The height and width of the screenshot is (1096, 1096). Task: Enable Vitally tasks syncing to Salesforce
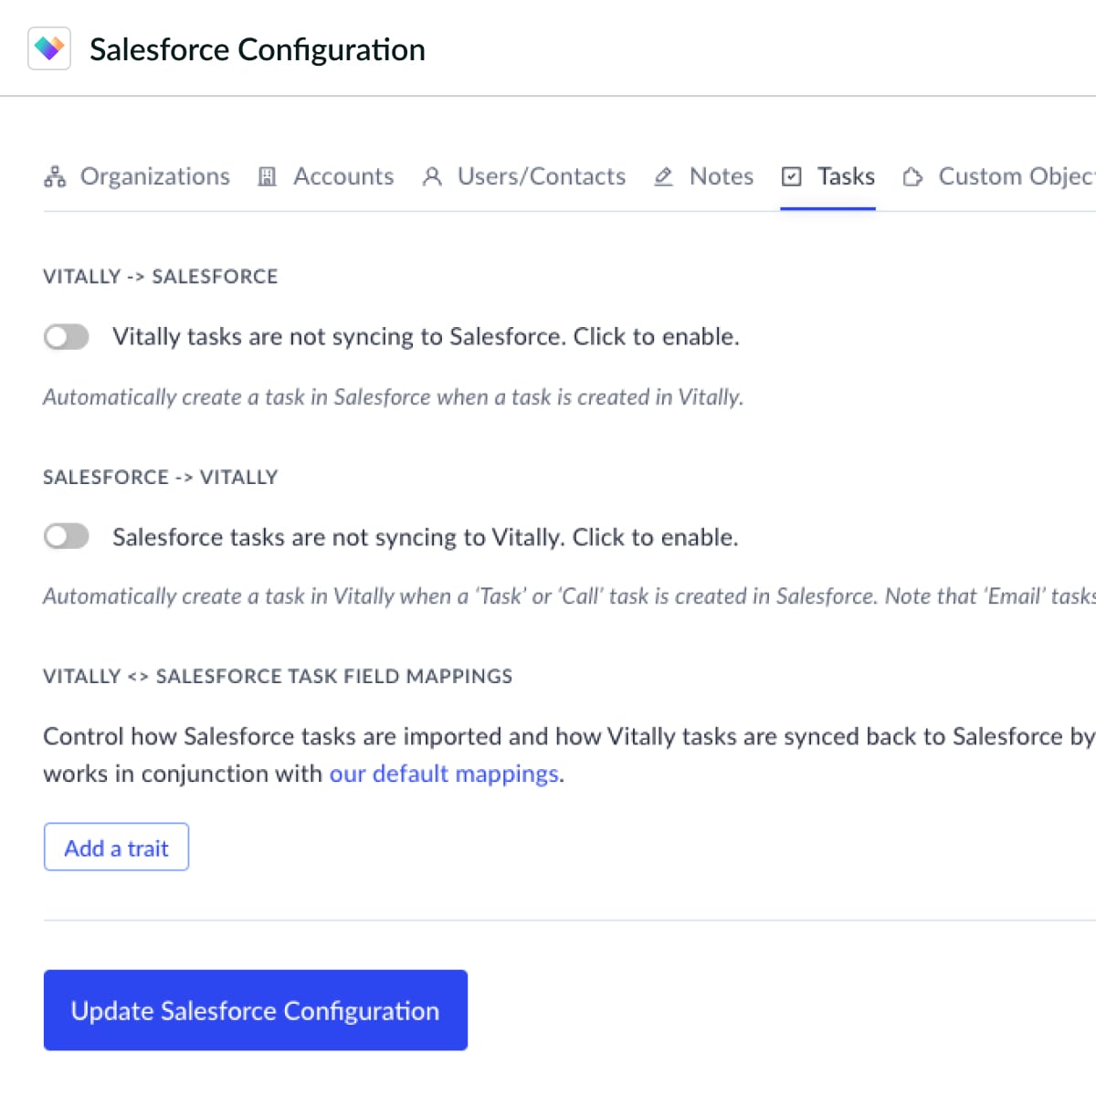coord(67,337)
